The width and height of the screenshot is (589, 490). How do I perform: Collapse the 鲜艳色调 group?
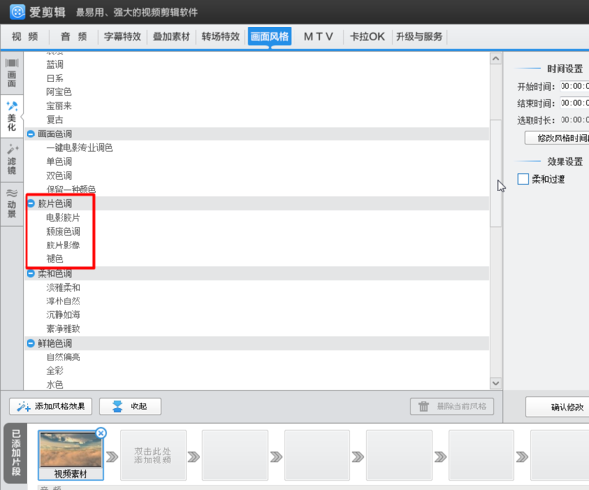point(31,343)
